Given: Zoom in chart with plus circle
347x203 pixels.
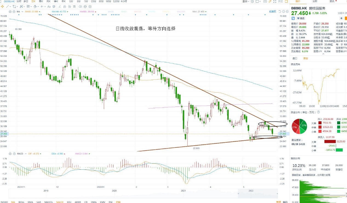Looking at the screenshot, I should [287, 11].
